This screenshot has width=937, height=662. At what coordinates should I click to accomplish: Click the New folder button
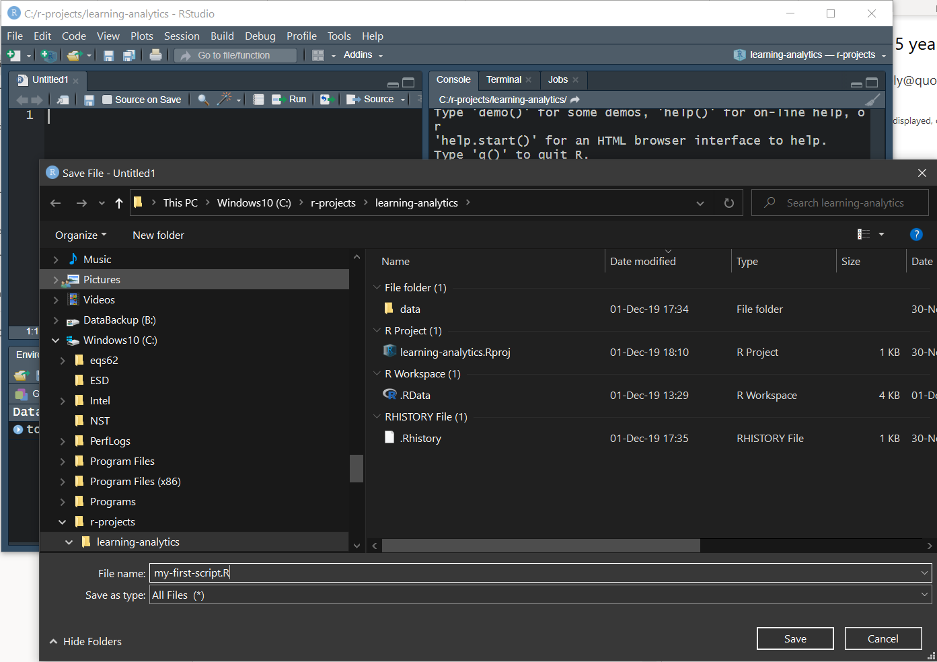point(158,235)
